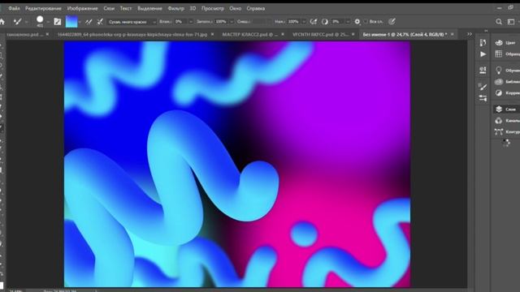Click the smoothing percentage field
Image resolution: width=520 pixels, height=292 pixels.
(338, 22)
